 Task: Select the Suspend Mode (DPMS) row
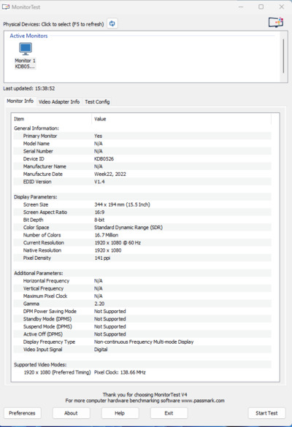point(142,326)
